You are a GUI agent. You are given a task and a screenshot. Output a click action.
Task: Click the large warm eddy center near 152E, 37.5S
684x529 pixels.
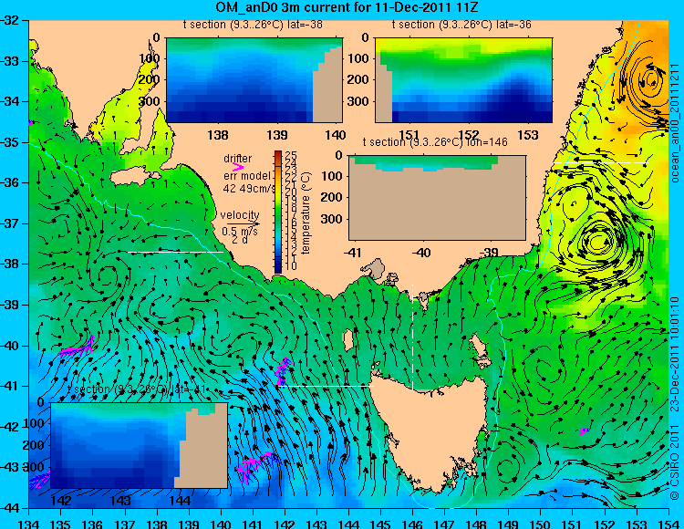click(598, 241)
